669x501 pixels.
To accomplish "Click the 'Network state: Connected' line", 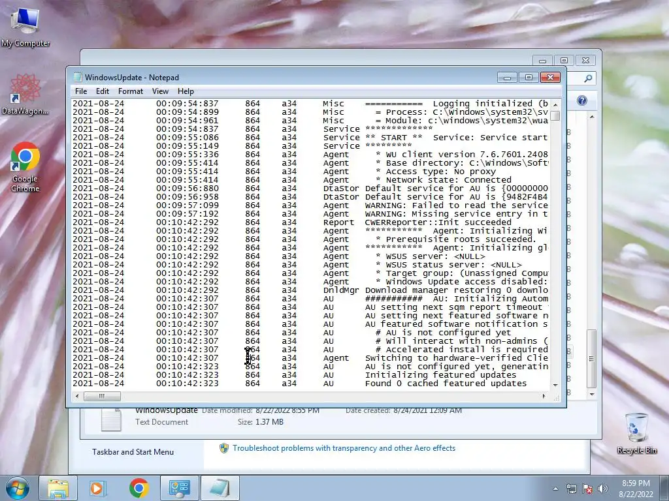I will 444,180.
